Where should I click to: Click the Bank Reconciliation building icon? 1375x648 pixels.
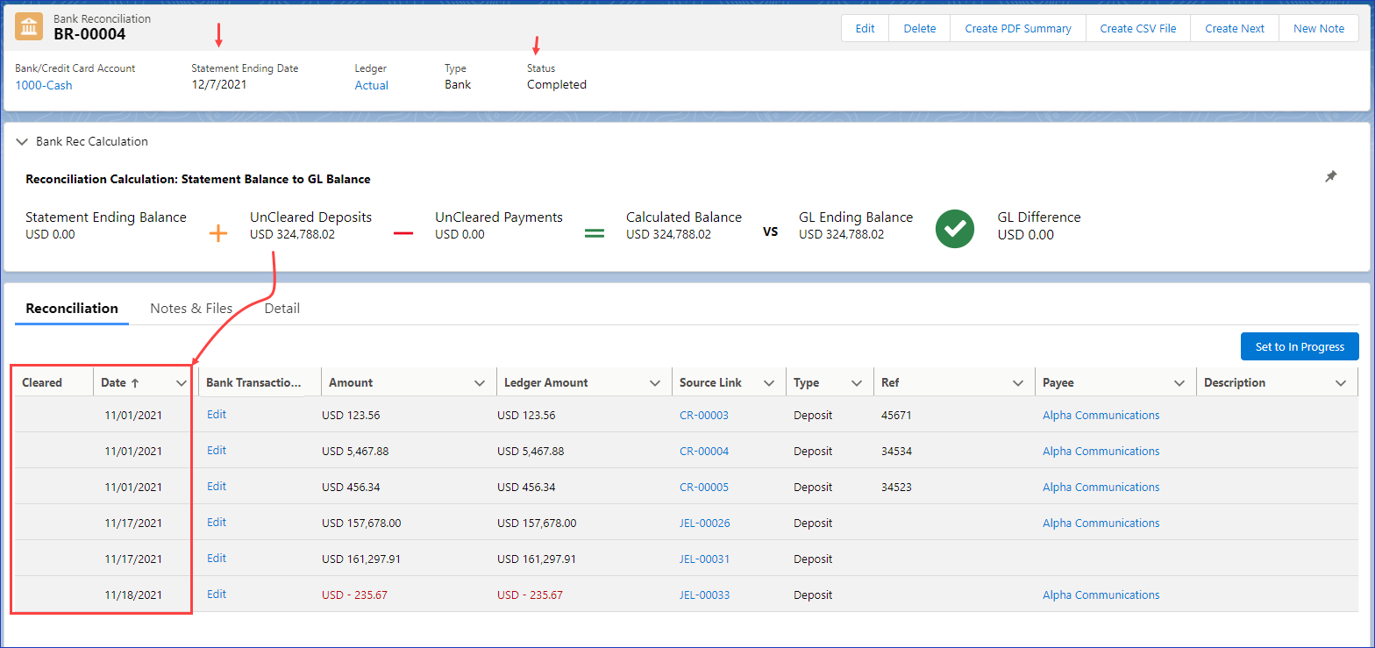click(29, 26)
